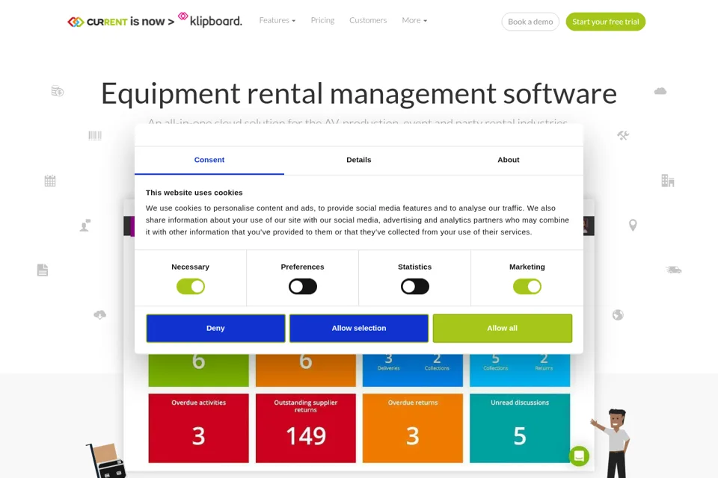This screenshot has height=478, width=718.
Task: Click the coins money icon
Action: pyautogui.click(x=58, y=91)
